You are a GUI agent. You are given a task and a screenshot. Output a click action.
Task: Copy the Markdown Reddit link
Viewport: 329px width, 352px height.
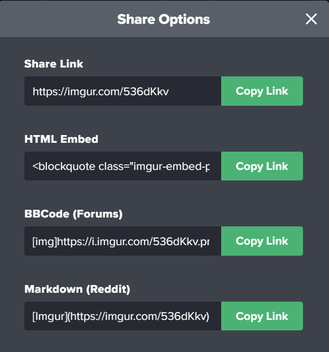pyautogui.click(x=262, y=316)
